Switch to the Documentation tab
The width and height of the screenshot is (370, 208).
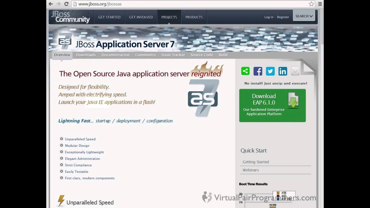(x=116, y=55)
